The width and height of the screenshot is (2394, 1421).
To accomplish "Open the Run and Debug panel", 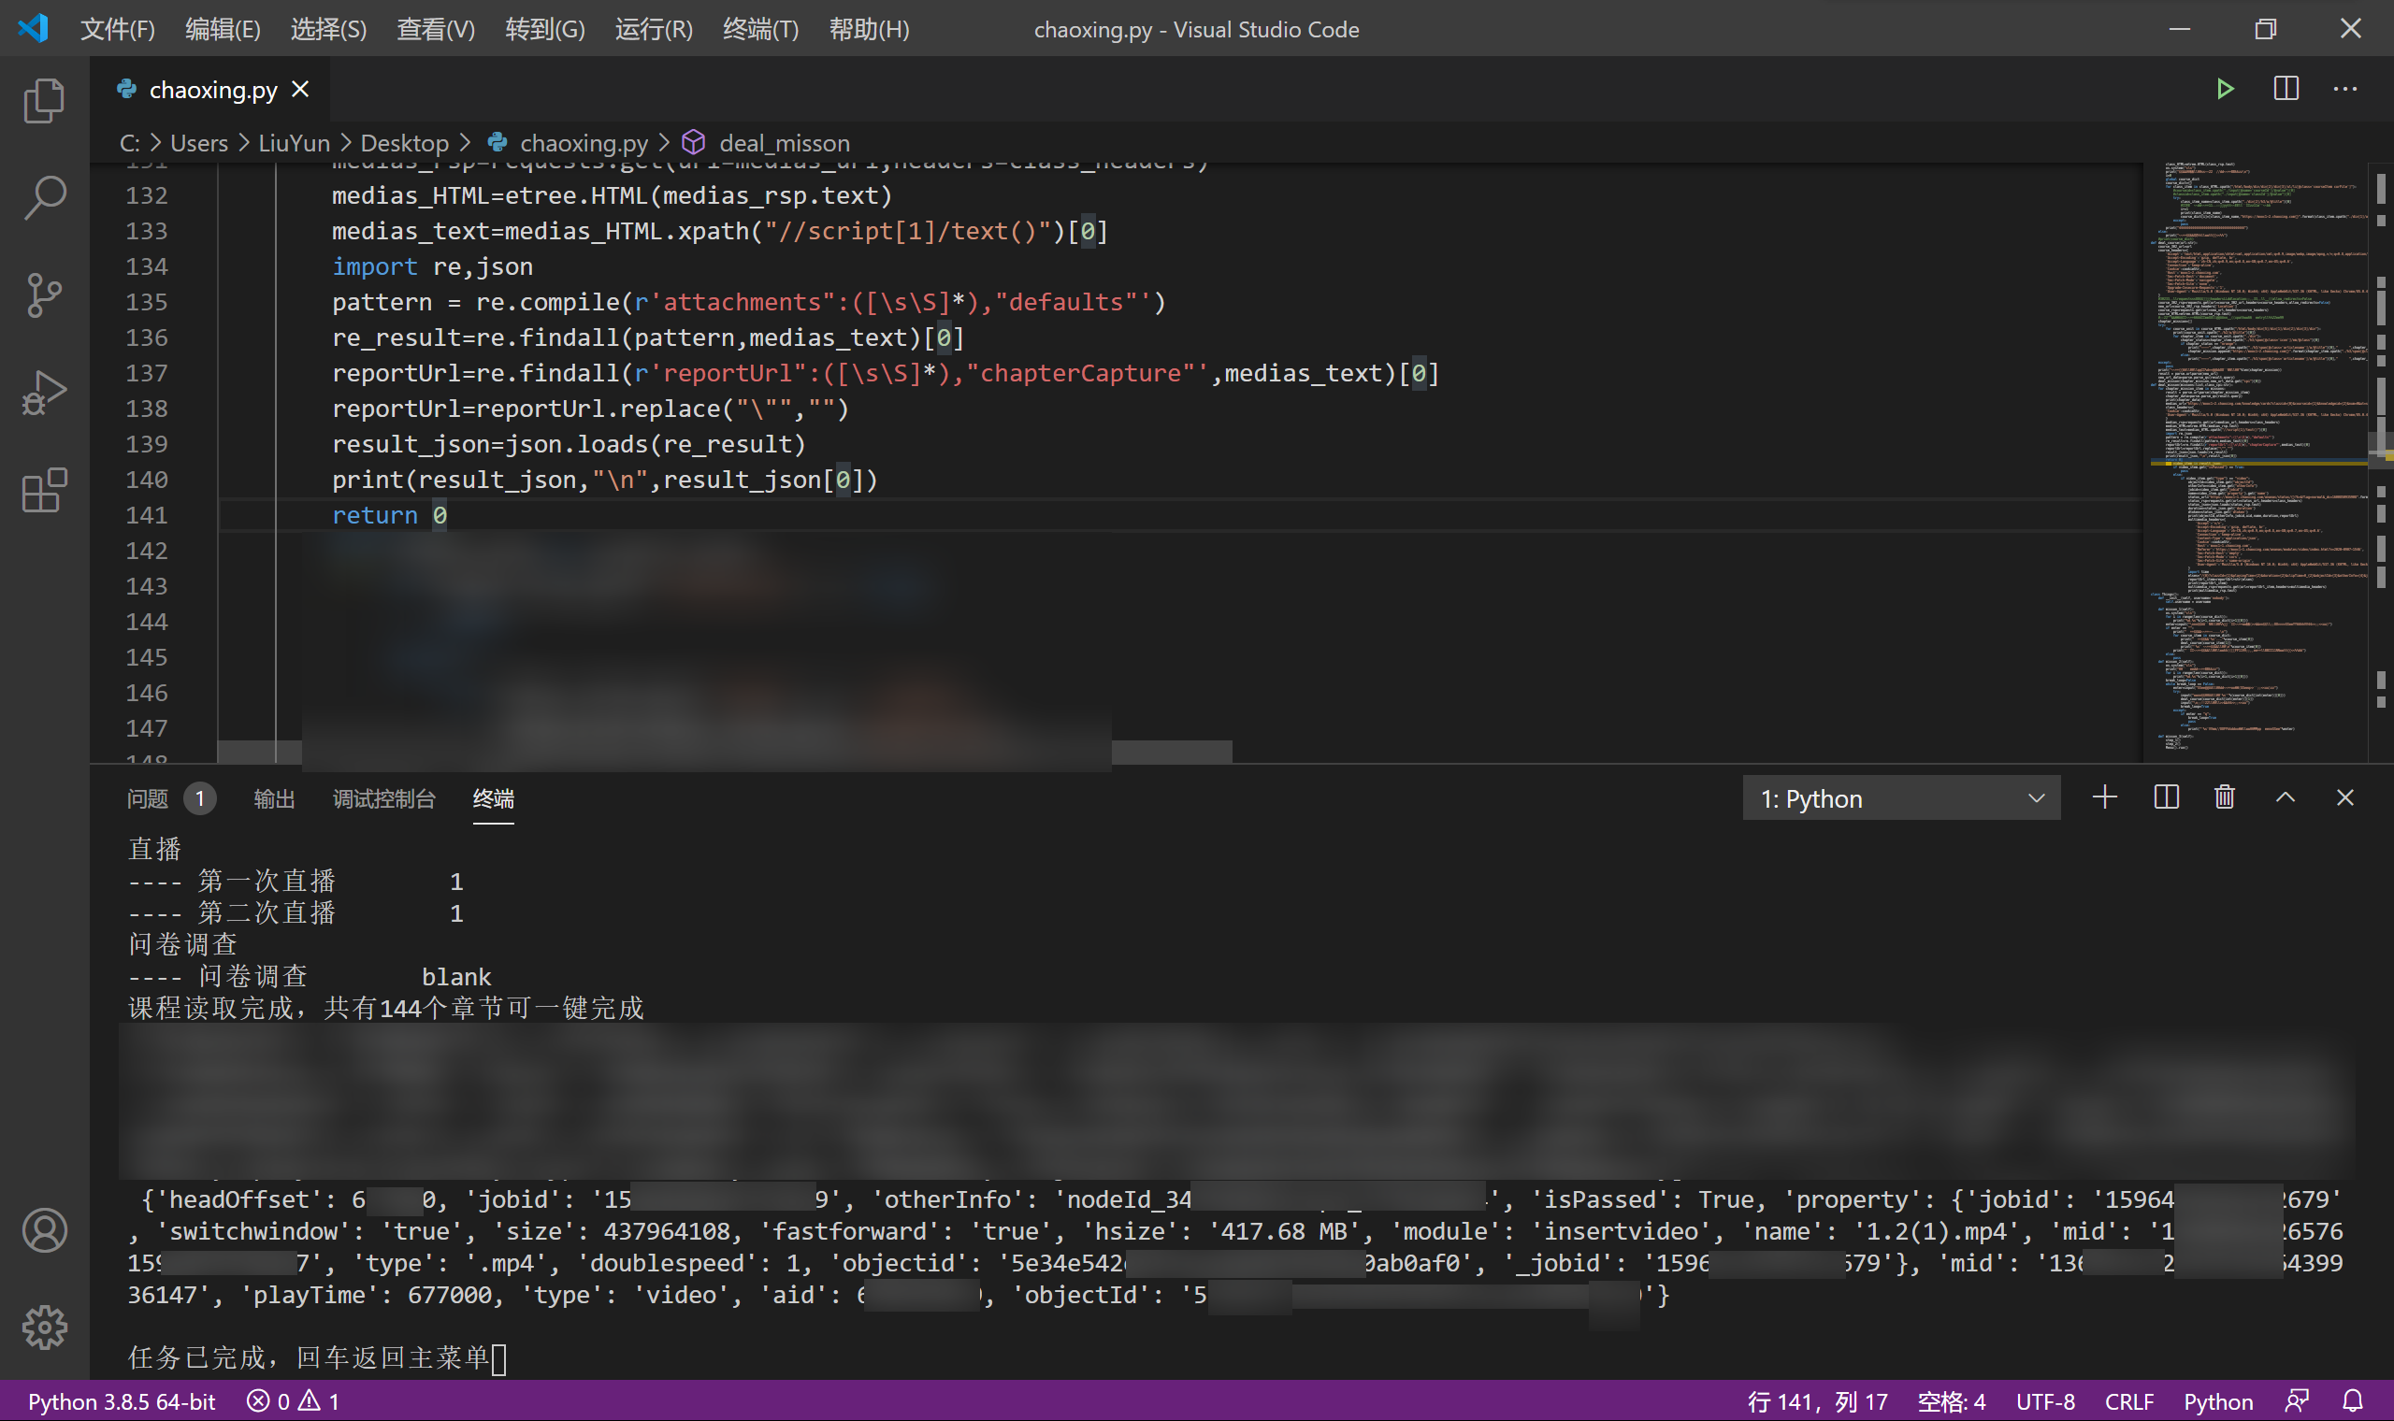I will [x=46, y=393].
